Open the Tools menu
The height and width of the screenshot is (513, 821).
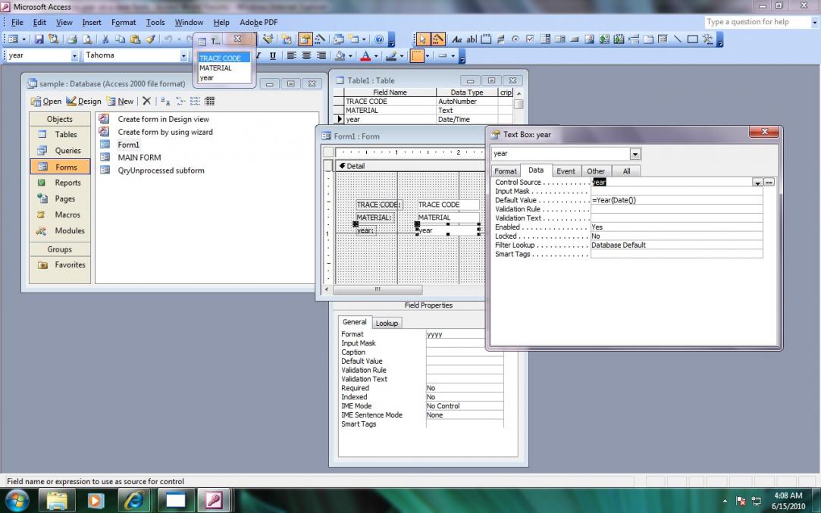tap(155, 23)
